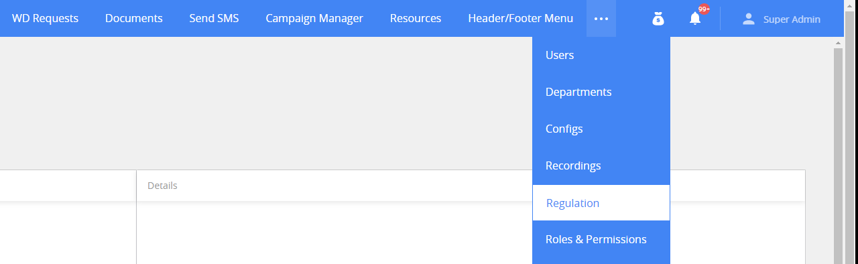Image resolution: width=858 pixels, height=264 pixels.
Task: Open notifications bell with 99+ badge
Action: pos(695,19)
